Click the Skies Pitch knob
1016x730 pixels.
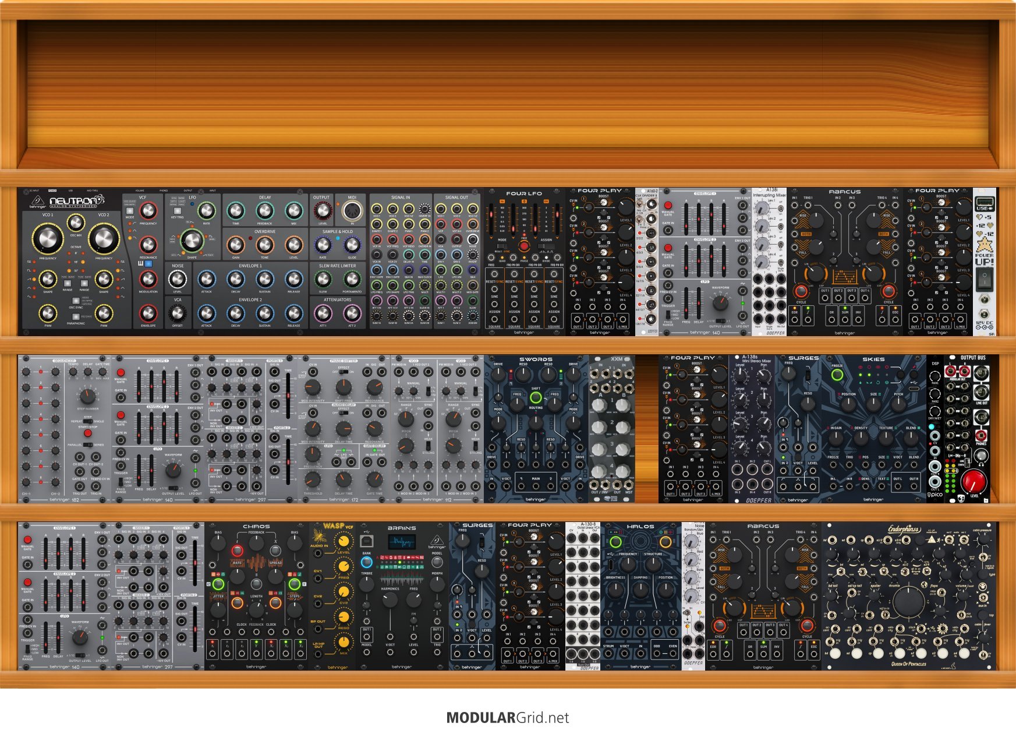899,405
